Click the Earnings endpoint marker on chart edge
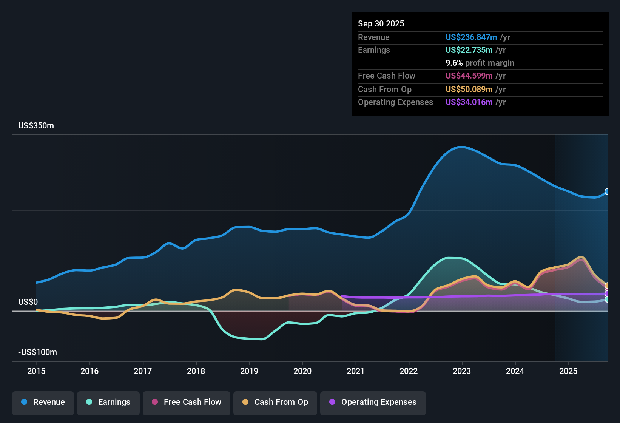Image resolution: width=620 pixels, height=423 pixels. pyautogui.click(x=607, y=299)
